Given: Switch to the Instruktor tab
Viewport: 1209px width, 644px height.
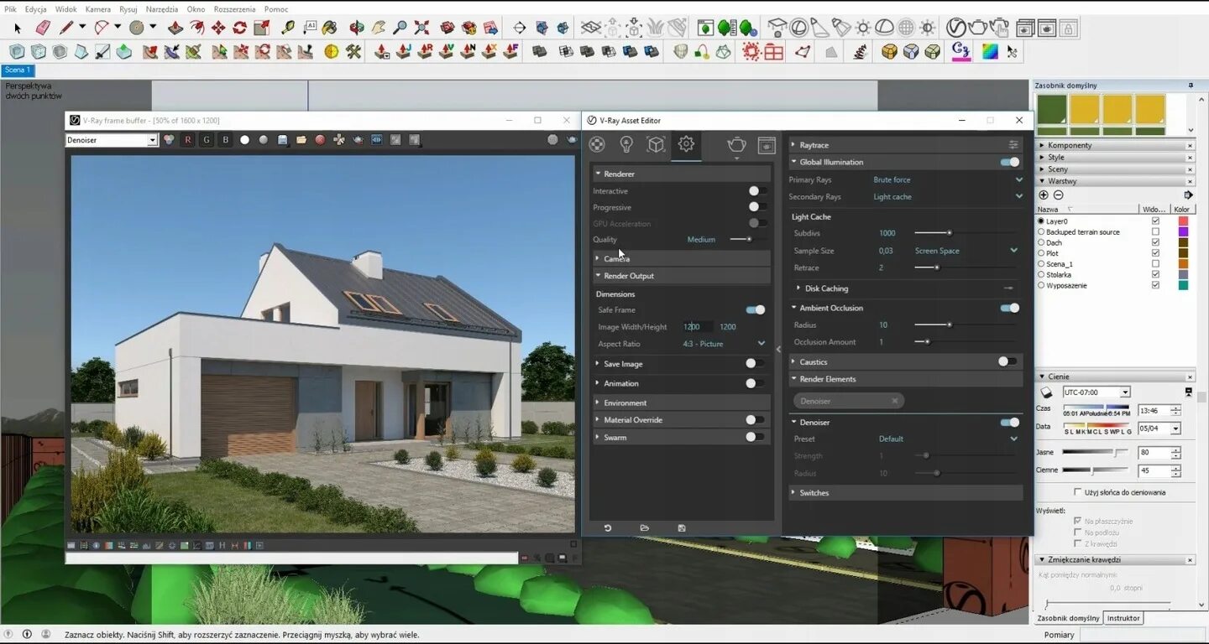Looking at the screenshot, I should (1123, 618).
